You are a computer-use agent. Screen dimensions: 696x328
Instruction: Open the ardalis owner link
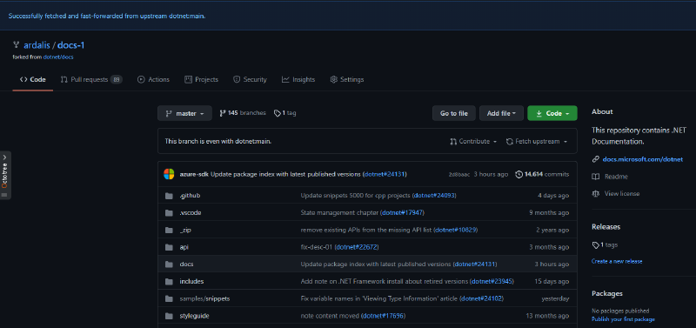[37, 45]
